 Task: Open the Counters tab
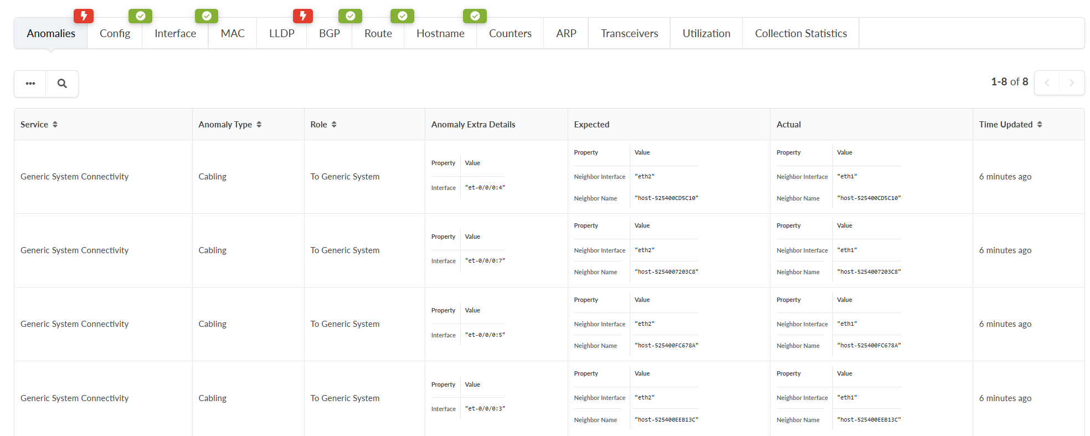[x=510, y=33]
